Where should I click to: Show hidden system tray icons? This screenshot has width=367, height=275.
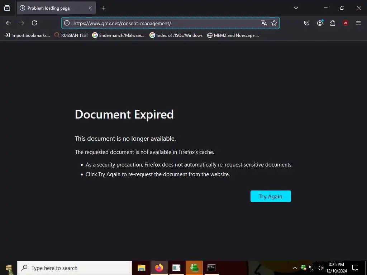pos(295,268)
